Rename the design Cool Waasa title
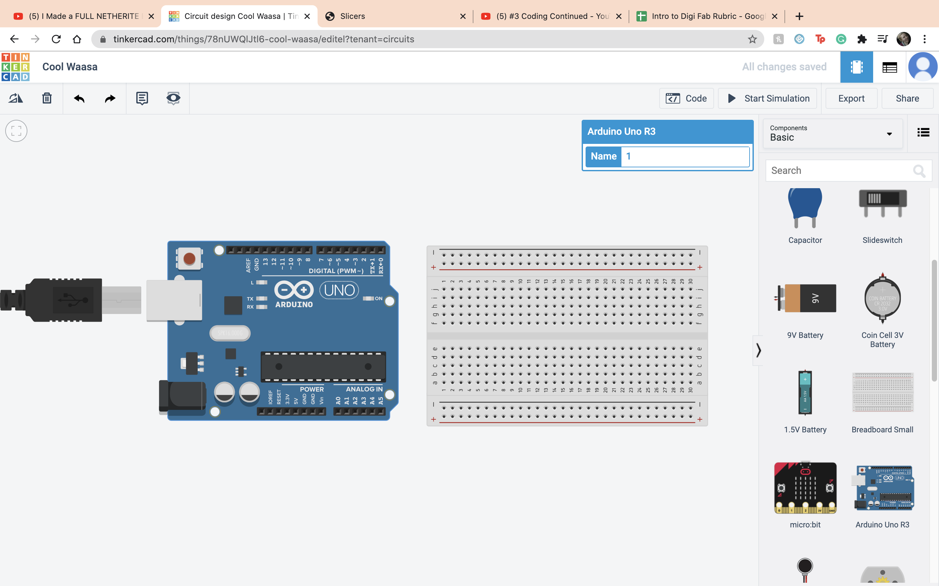 (x=70, y=67)
